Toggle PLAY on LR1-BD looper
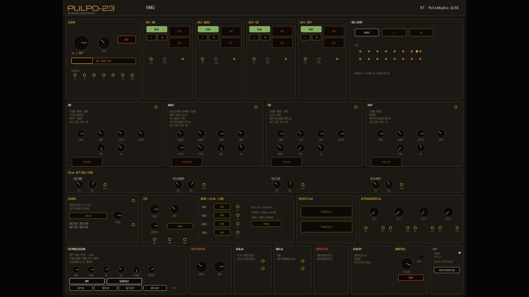529x297 pixels. click(157, 29)
